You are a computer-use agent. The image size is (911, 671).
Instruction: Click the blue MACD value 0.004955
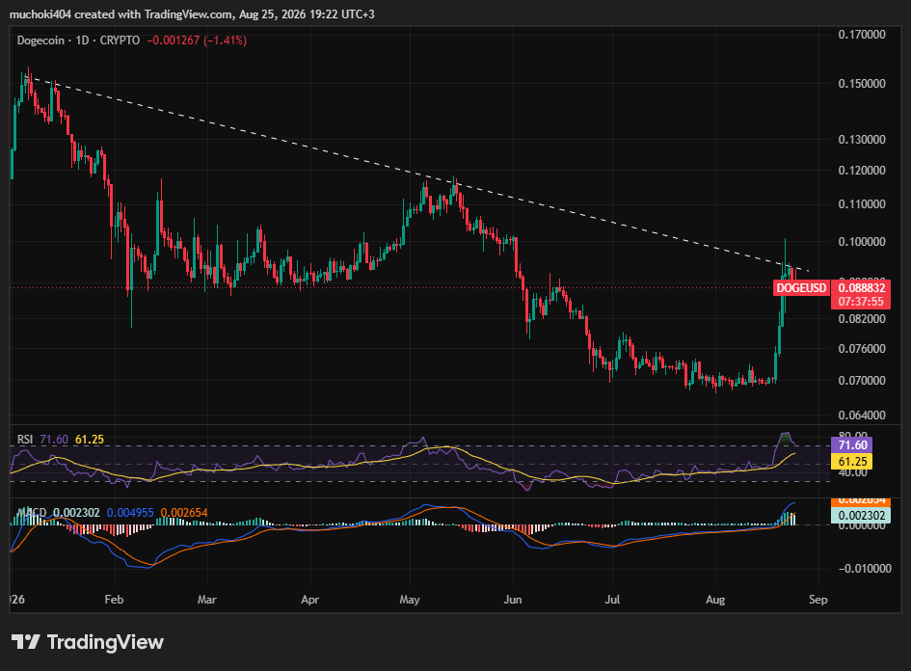click(x=130, y=512)
